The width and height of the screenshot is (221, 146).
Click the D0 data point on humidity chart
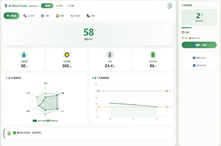pos(110,103)
